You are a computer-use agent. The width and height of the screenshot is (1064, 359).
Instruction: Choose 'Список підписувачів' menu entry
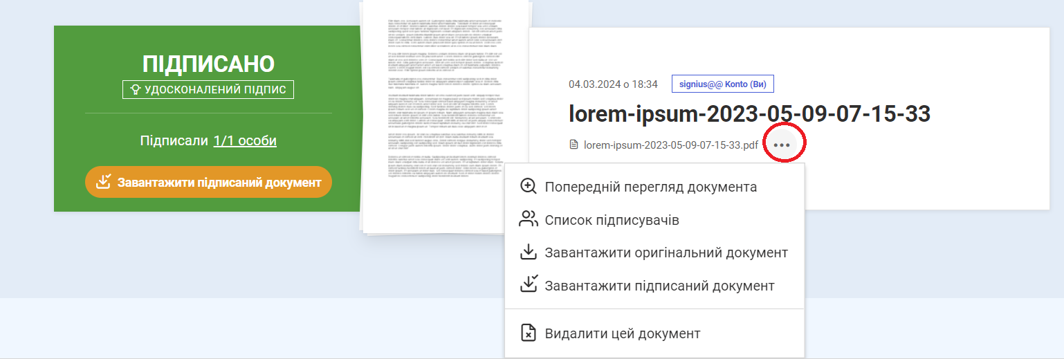tap(612, 220)
